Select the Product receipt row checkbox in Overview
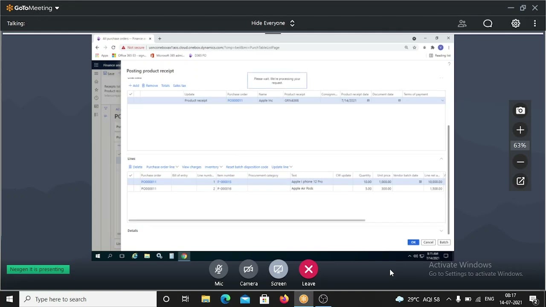The height and width of the screenshot is (307, 546). [131, 101]
